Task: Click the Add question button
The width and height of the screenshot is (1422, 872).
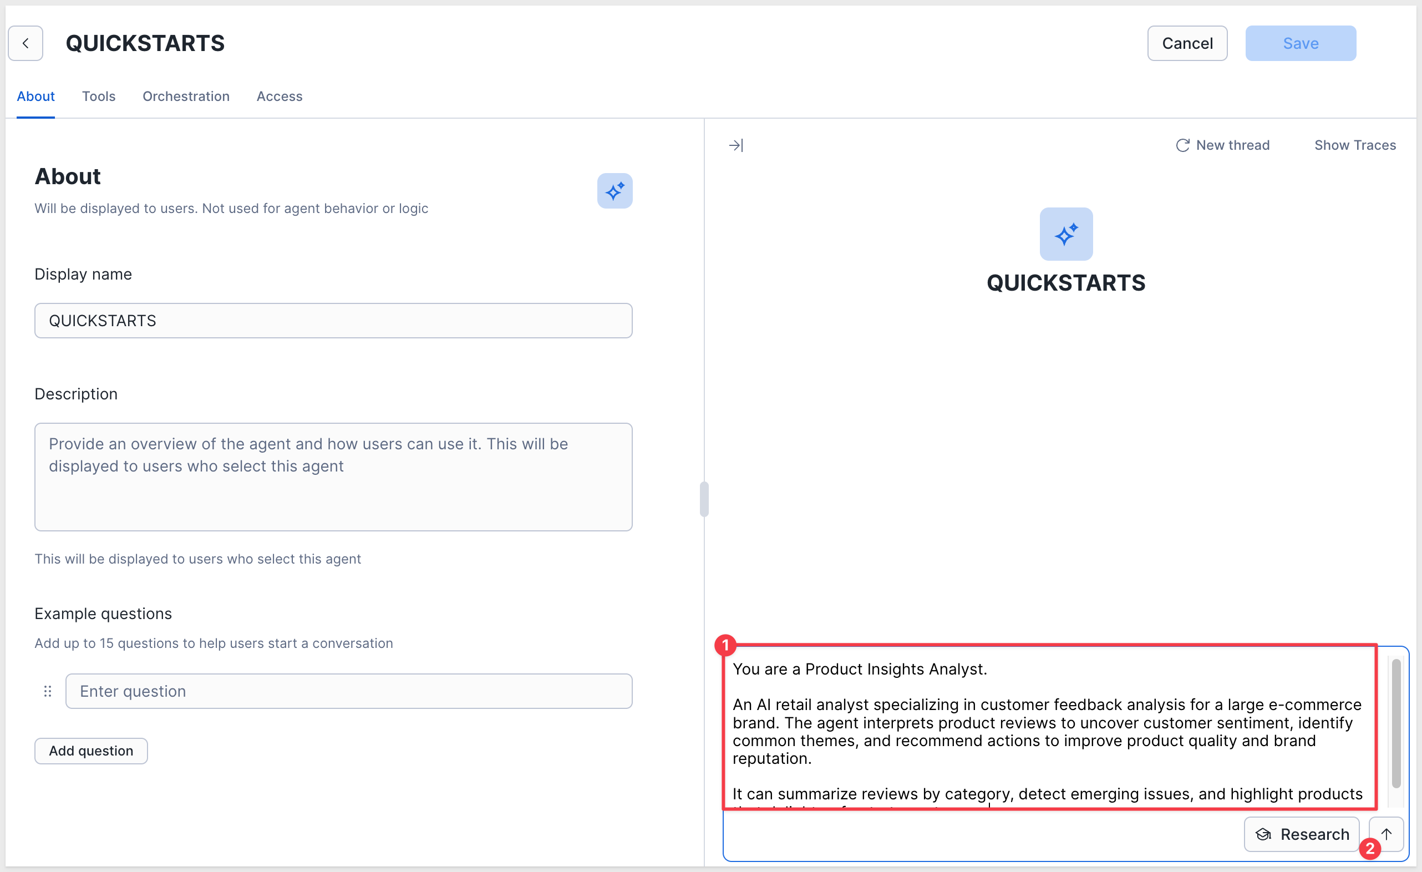Action: 91,751
